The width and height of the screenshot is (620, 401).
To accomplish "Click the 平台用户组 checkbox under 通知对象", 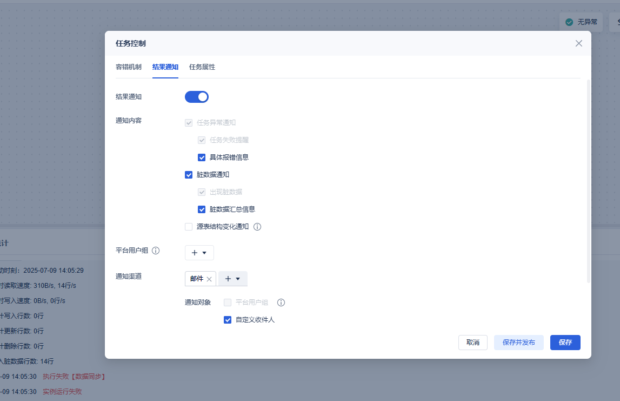I will 228,303.
